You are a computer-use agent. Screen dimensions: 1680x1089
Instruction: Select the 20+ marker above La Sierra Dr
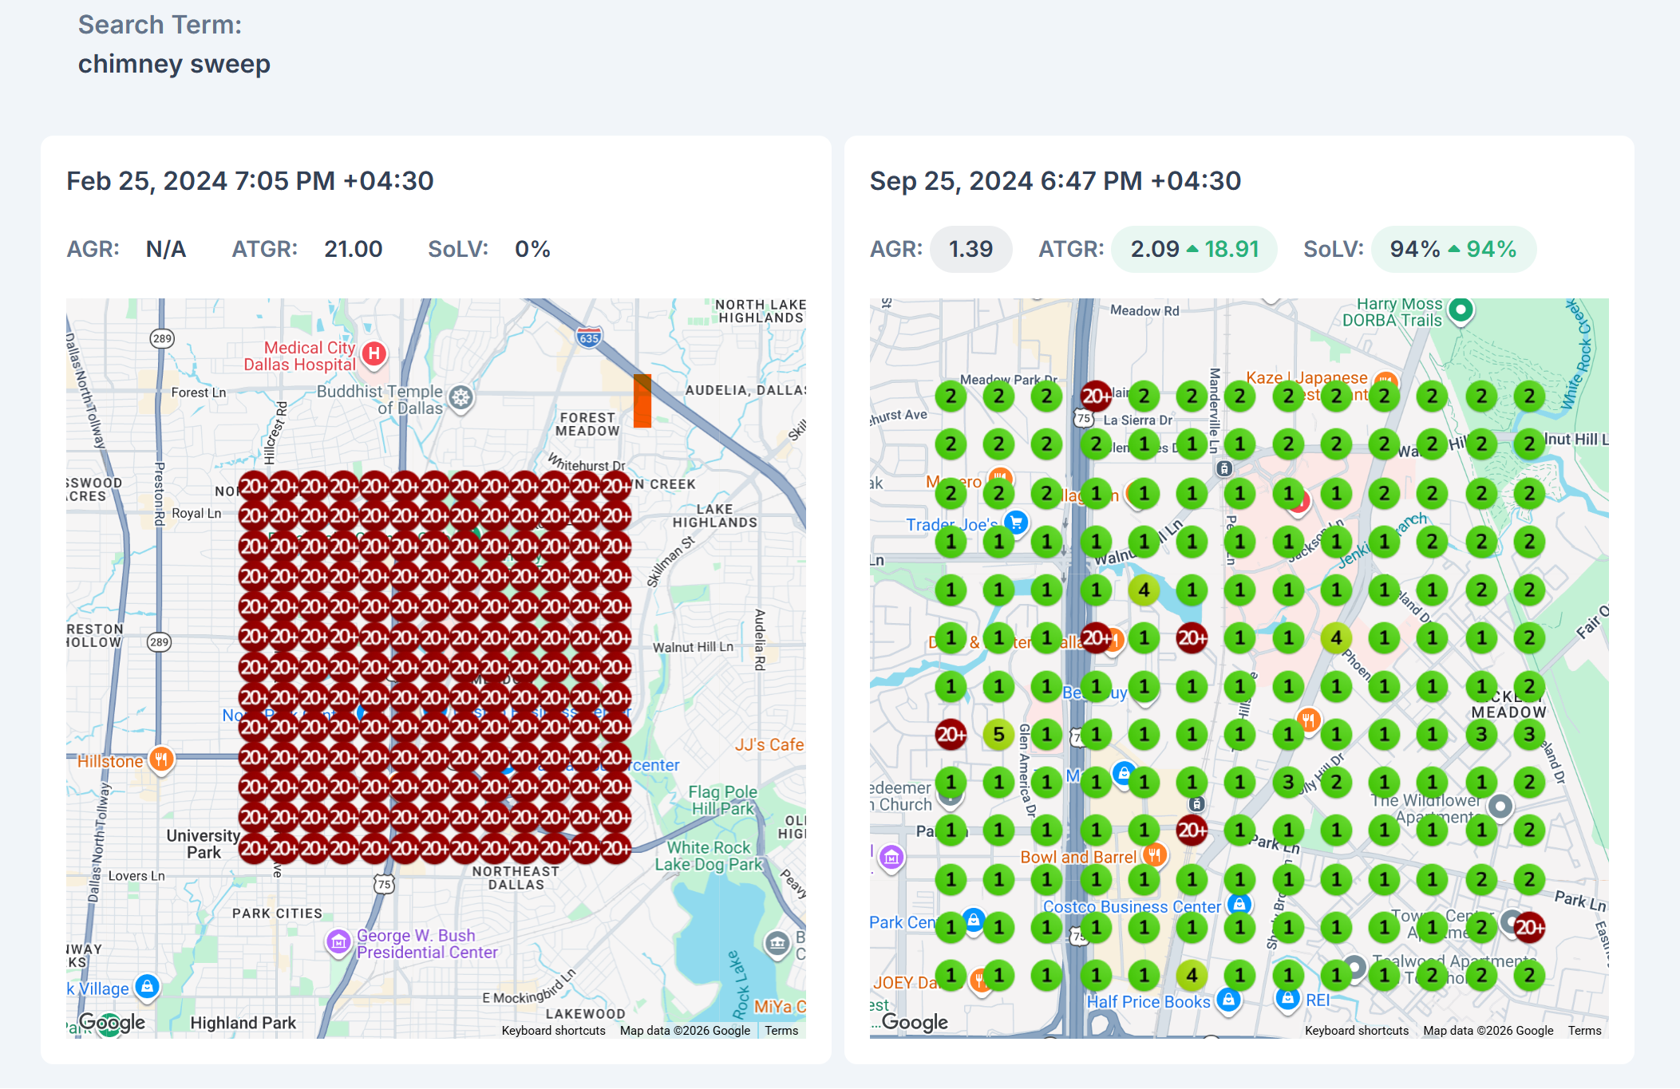[1096, 396]
